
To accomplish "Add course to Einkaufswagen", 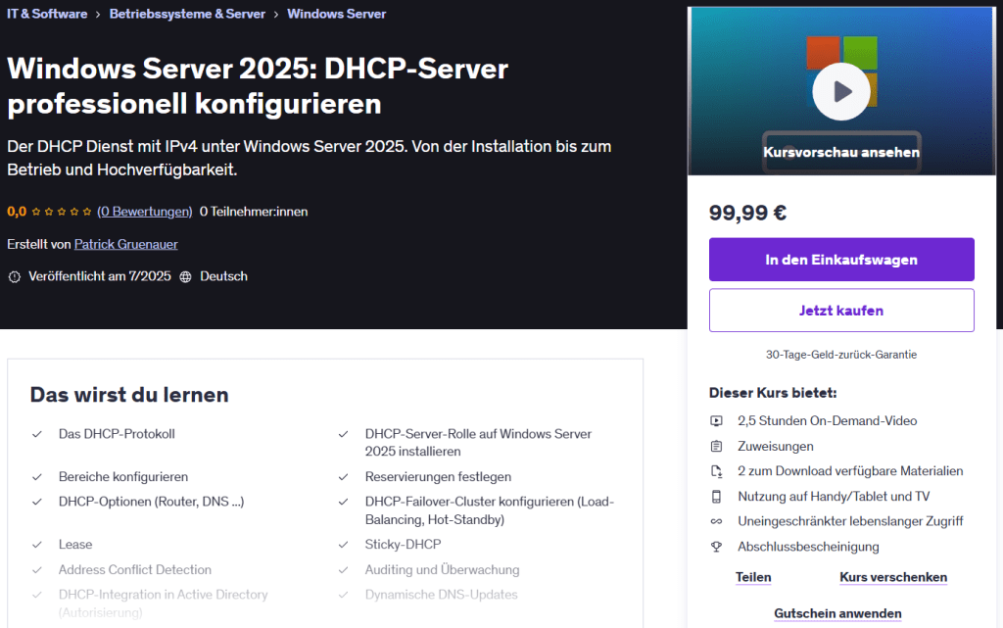I will [841, 260].
